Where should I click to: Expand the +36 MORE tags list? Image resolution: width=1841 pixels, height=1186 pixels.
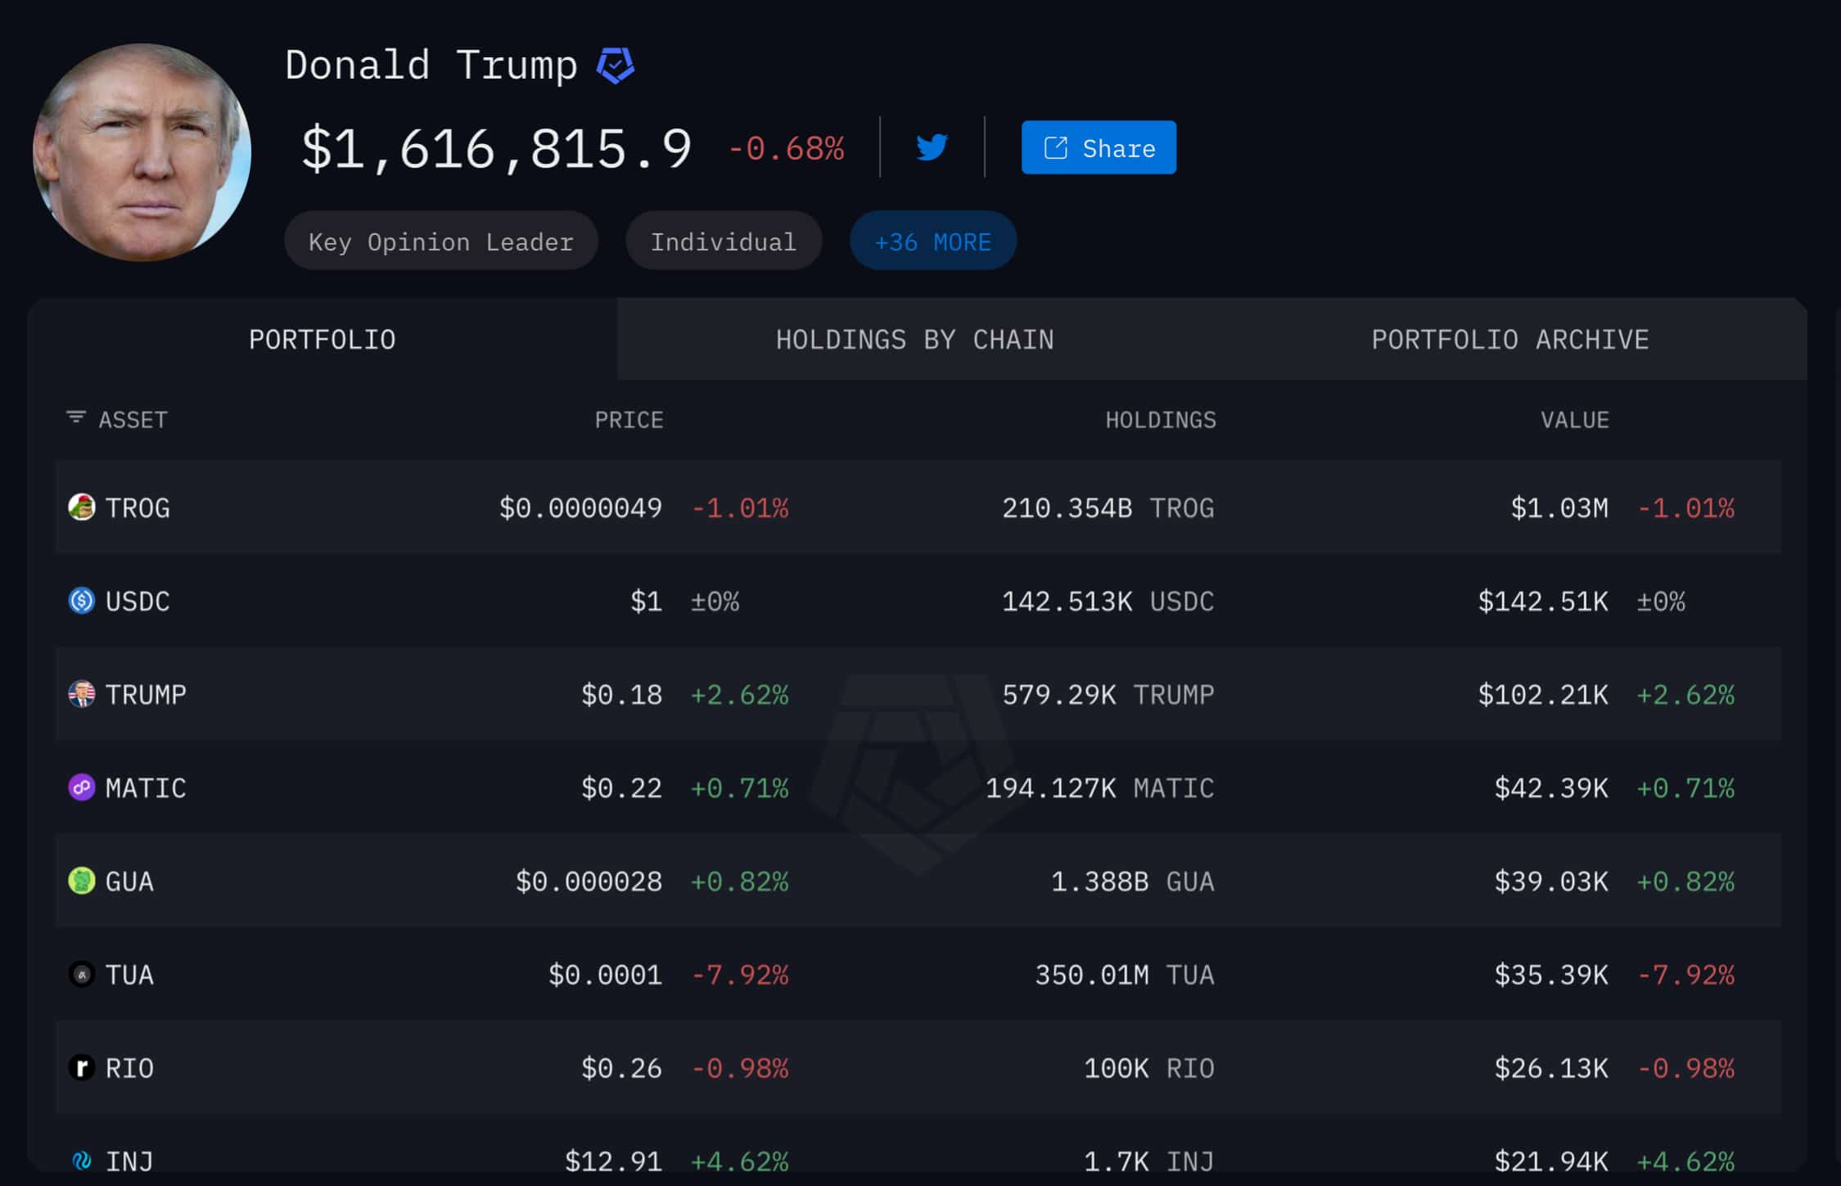932,240
